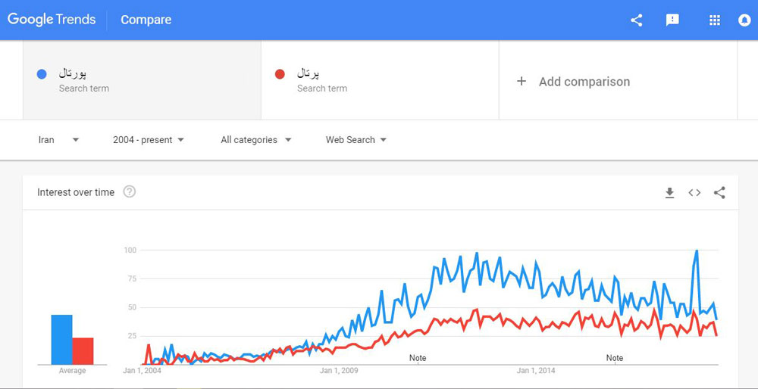
Task: Open the All categories dropdown
Action: point(256,140)
